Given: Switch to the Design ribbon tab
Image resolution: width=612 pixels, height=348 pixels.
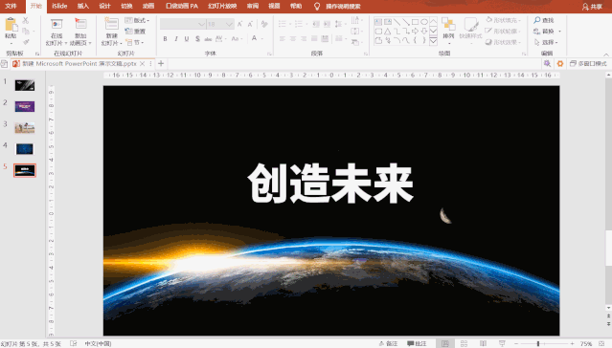Looking at the screenshot, I should click(104, 6).
